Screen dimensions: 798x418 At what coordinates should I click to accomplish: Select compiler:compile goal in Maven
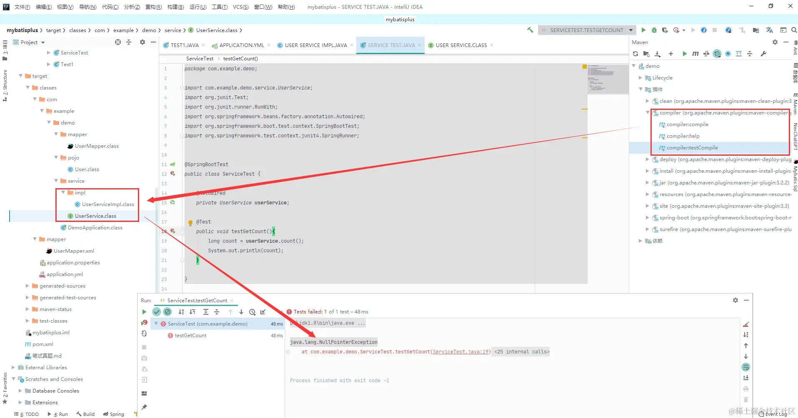[x=687, y=124]
